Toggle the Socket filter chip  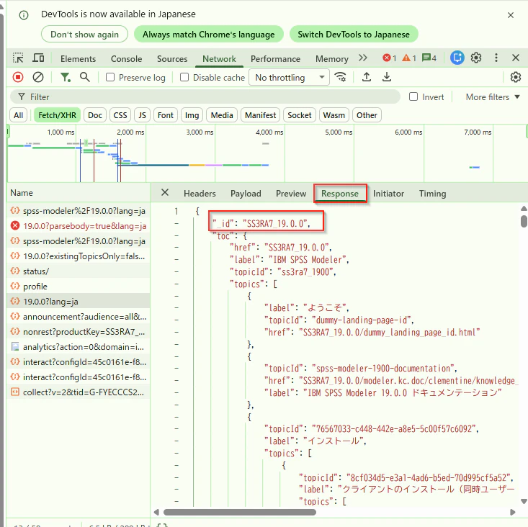pyautogui.click(x=300, y=115)
